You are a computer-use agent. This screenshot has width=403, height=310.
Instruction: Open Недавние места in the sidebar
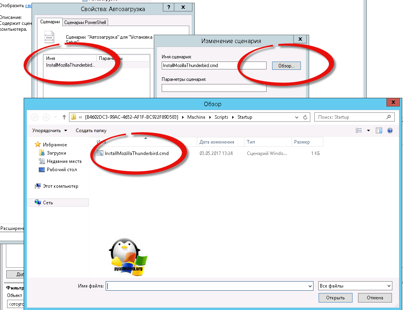pos(64,161)
